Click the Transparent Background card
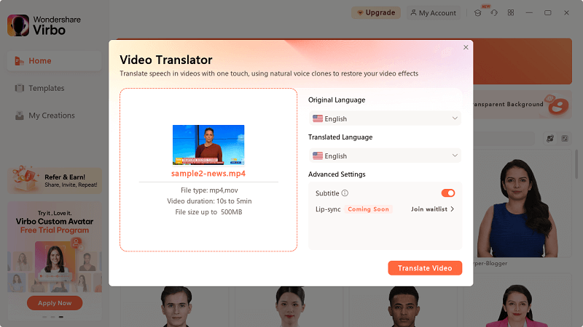The width and height of the screenshot is (583, 327). [x=523, y=104]
